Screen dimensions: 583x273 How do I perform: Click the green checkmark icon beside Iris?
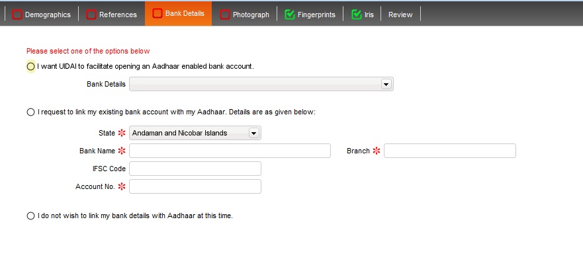(x=357, y=15)
